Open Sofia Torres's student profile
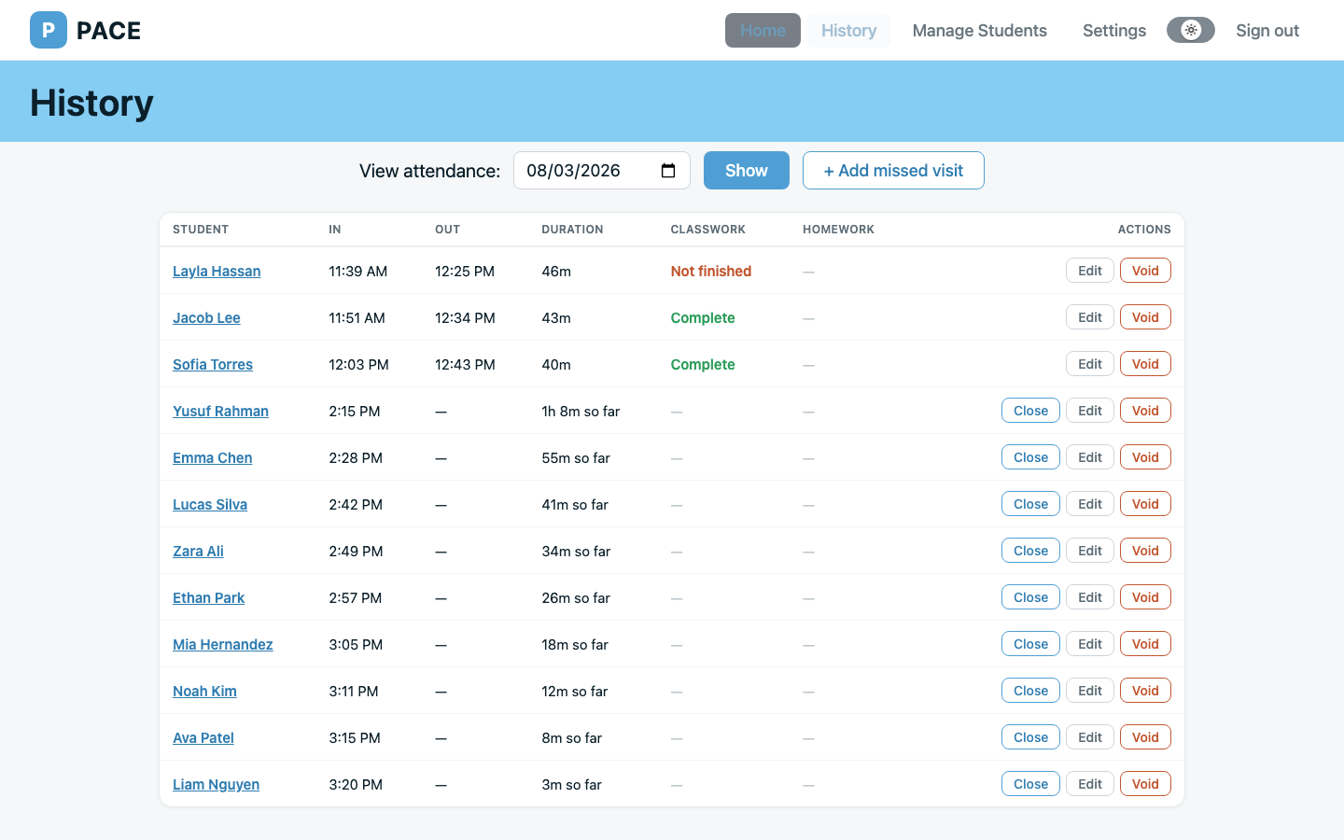This screenshot has width=1344, height=840. [213, 364]
